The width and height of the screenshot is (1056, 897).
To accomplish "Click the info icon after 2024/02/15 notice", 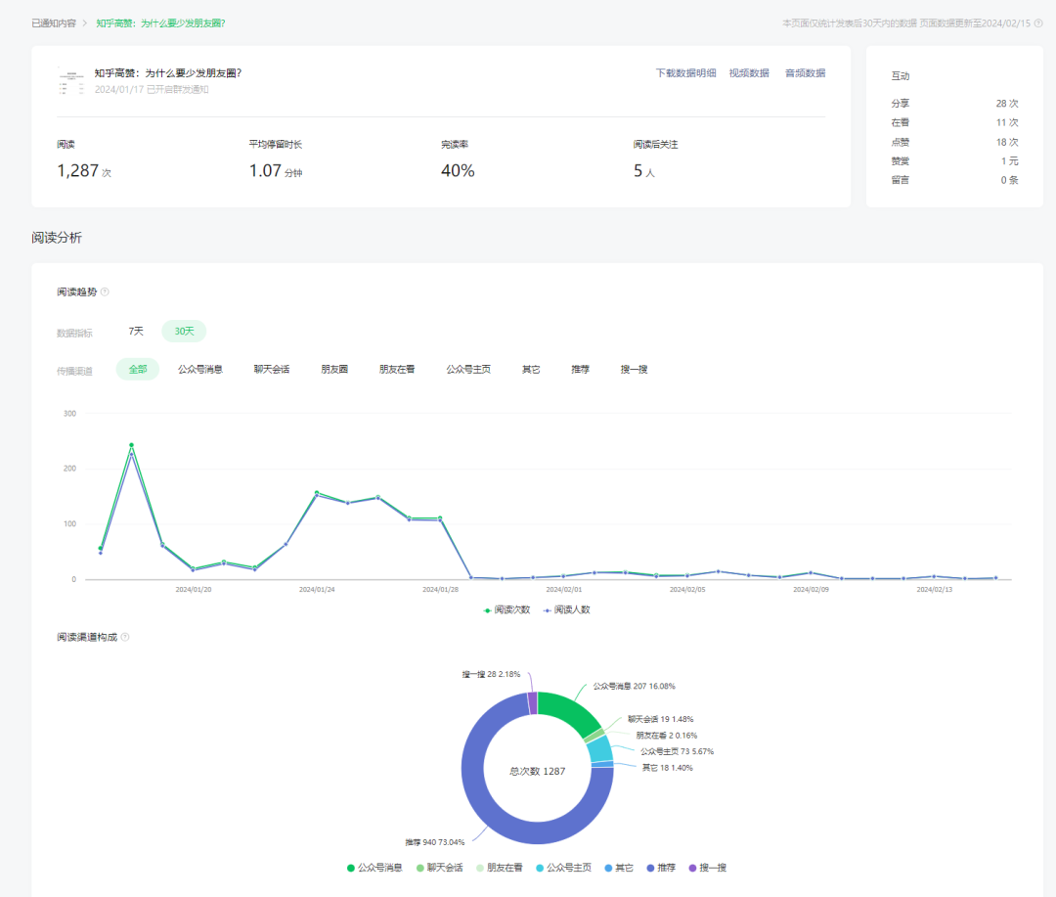I will (1037, 22).
